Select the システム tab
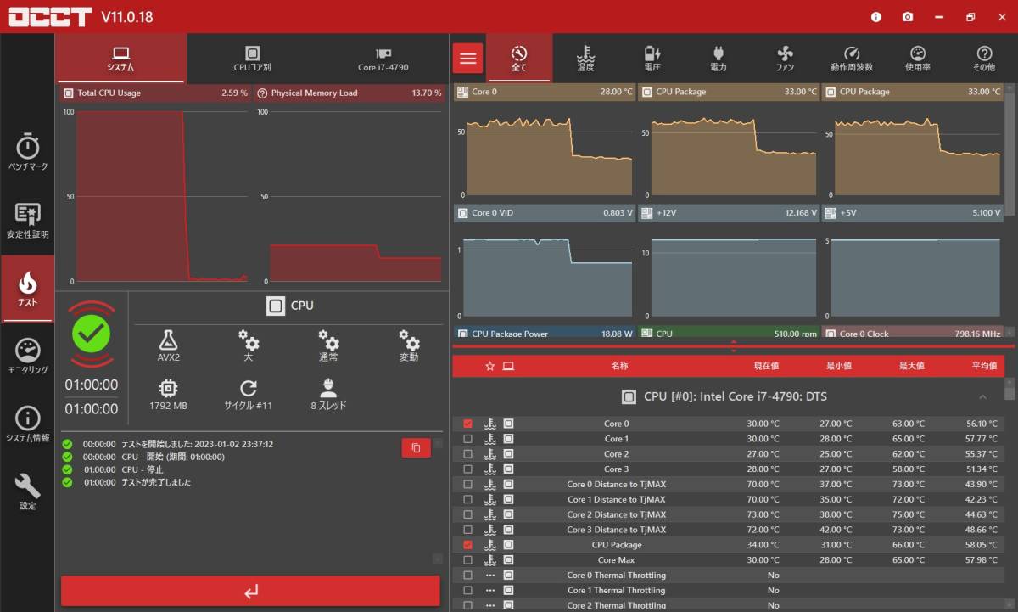 click(120, 59)
